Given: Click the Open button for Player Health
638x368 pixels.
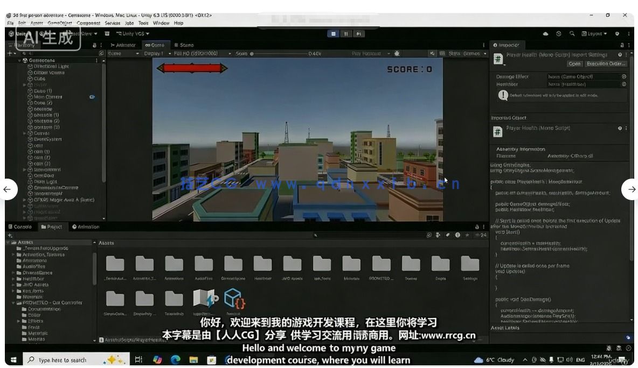Looking at the screenshot, I should (x=575, y=63).
